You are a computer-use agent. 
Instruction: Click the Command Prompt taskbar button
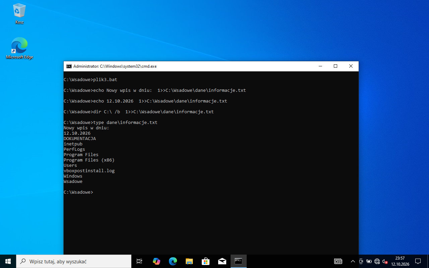[x=238, y=261]
